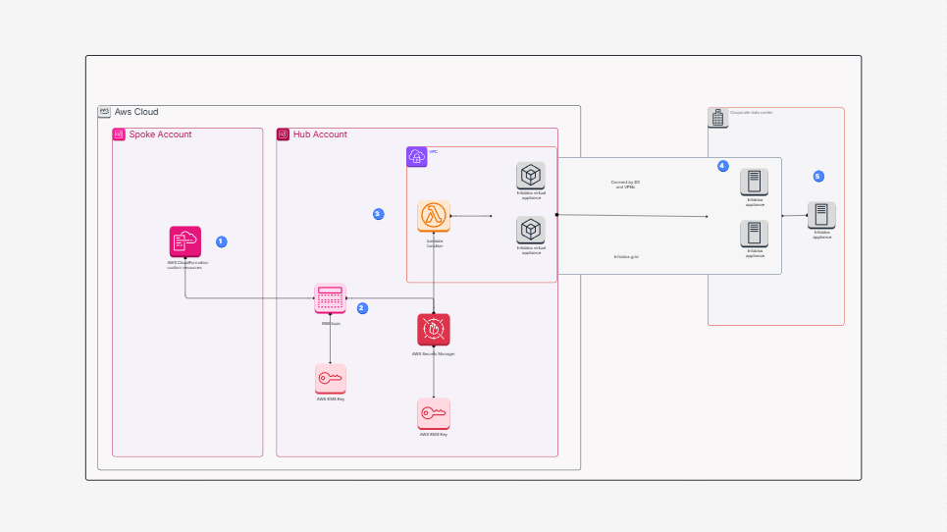The height and width of the screenshot is (532, 947).
Task: Click the lower Infoblox appliance server in grid
Action: (755, 233)
